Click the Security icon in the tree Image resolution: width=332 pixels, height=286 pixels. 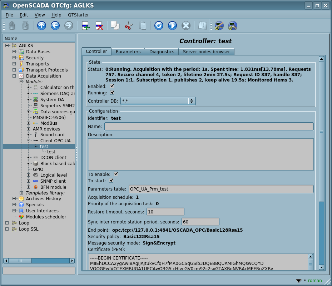click(21, 58)
